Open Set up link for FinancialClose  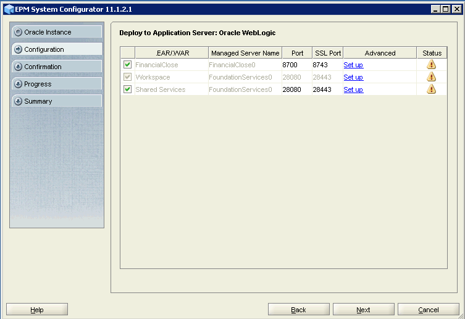click(353, 65)
